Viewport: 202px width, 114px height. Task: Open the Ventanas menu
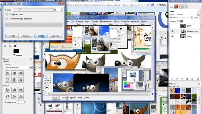[x=135, y=21]
